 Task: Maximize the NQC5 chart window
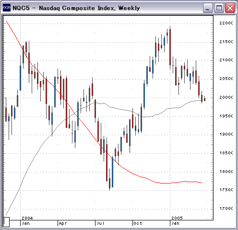(219, 8)
